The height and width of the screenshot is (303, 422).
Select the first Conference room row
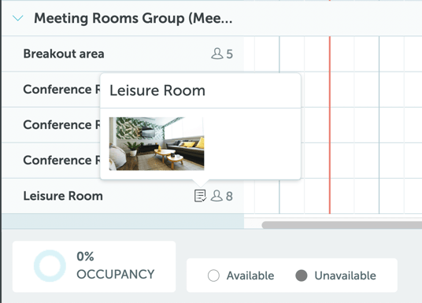[51, 90]
